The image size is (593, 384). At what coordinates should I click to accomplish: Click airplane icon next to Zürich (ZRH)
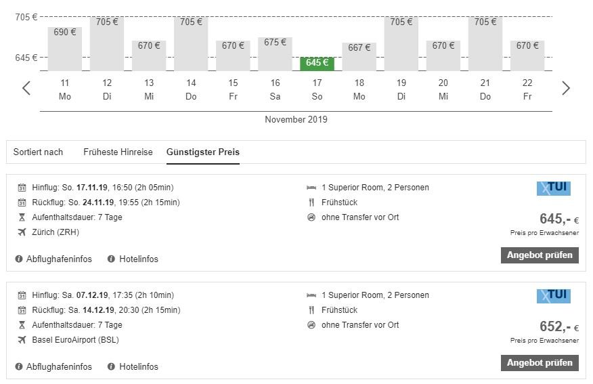tap(21, 232)
